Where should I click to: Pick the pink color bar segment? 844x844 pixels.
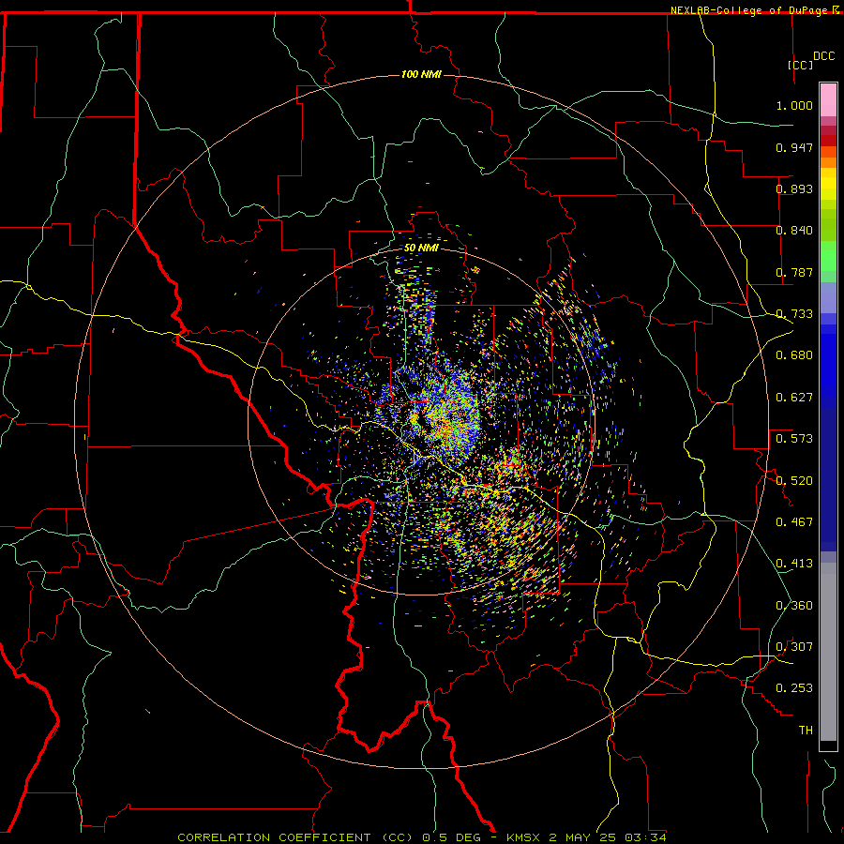(x=828, y=100)
